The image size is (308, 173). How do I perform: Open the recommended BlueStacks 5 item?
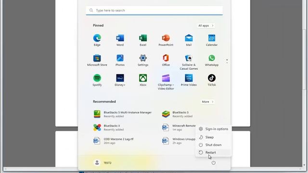(178, 114)
